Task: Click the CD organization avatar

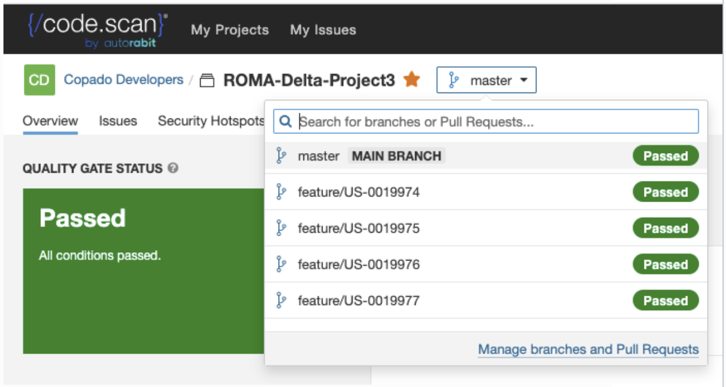Action: [39, 80]
